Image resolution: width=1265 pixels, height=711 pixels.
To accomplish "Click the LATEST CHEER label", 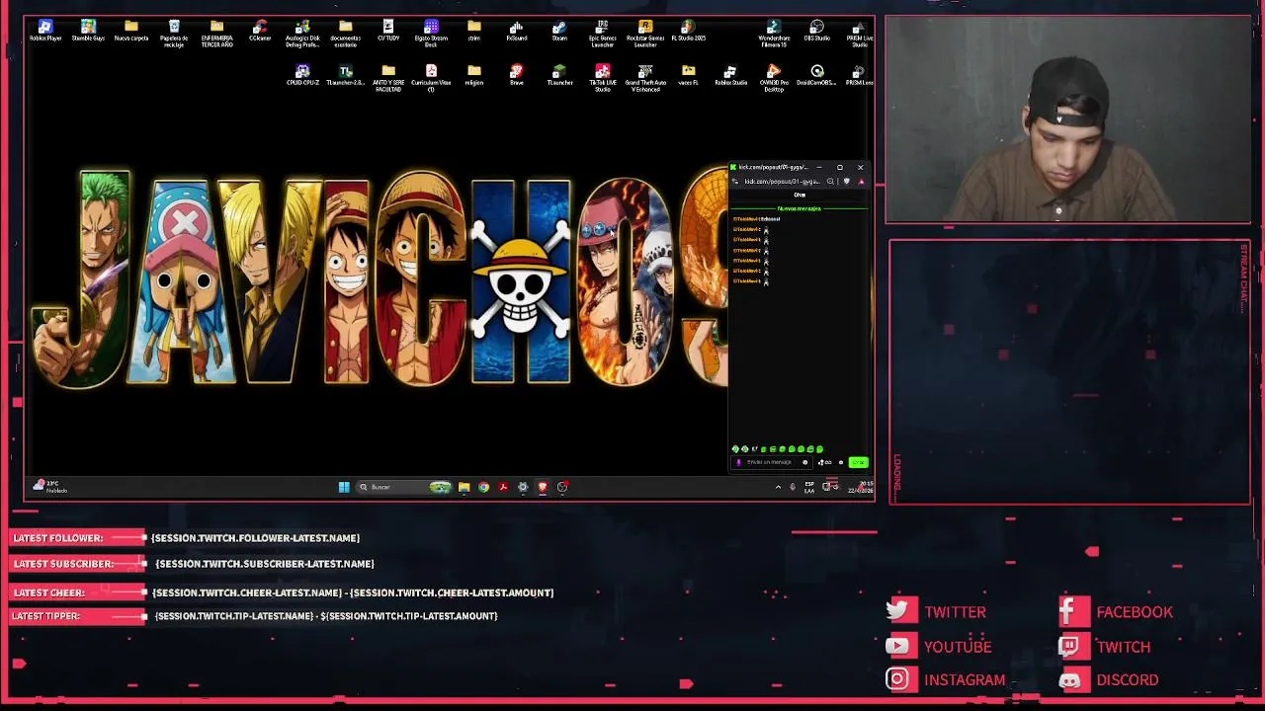I will click(x=49, y=592).
